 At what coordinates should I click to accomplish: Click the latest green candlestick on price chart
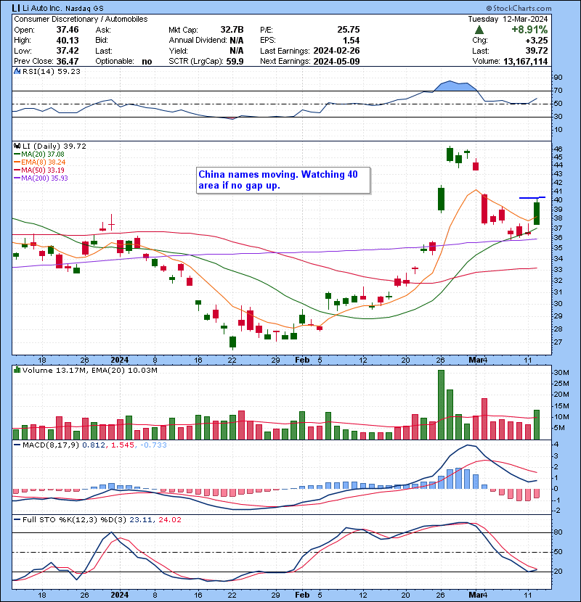pyautogui.click(x=537, y=213)
